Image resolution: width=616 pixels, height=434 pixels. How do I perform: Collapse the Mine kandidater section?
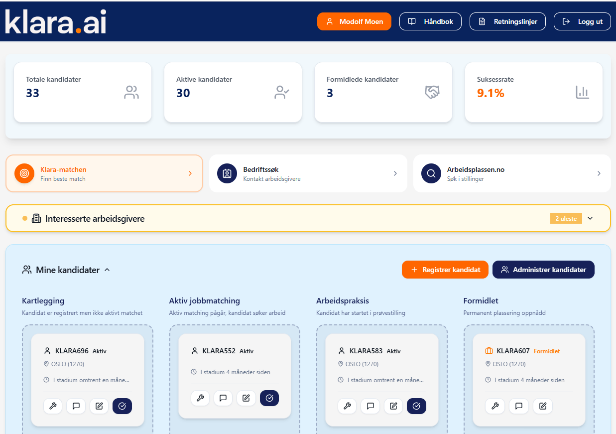[107, 270]
